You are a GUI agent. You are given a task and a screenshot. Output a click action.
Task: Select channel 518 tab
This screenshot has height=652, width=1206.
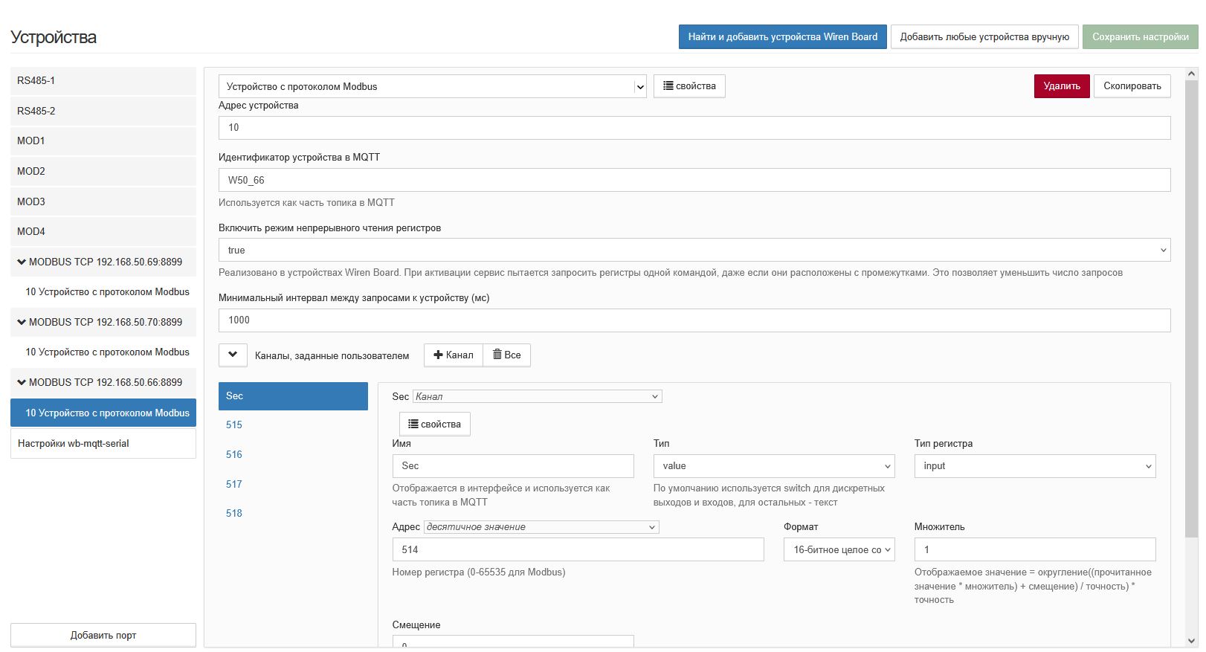tap(234, 513)
